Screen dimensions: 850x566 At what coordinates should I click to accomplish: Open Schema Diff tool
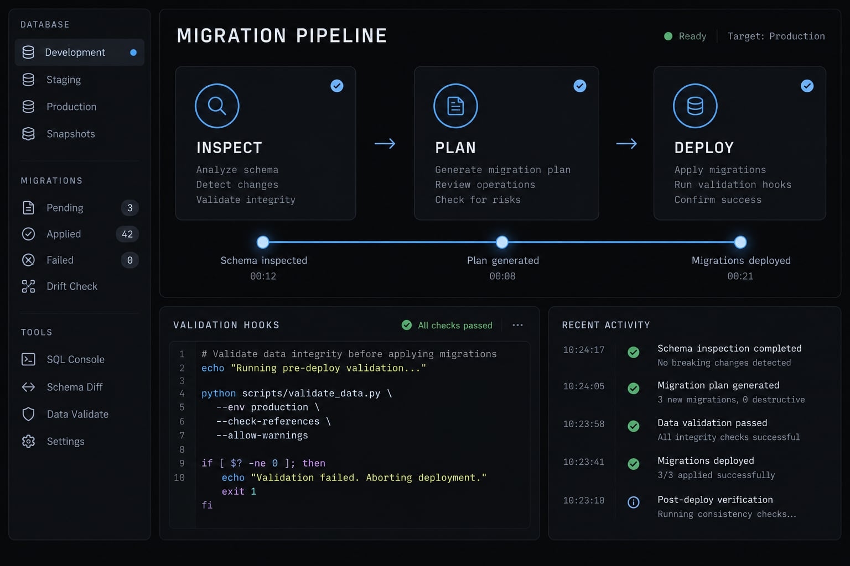coord(80,387)
